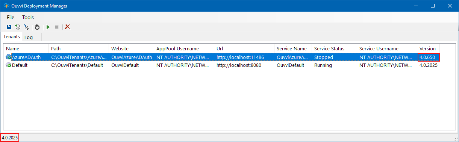Click the window resize grip in bottom corner

pos(456,139)
